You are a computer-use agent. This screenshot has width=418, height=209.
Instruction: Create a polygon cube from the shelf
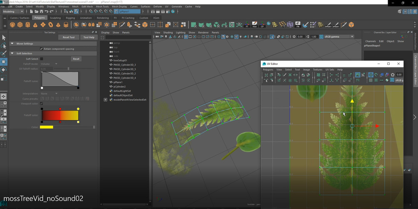point(20,25)
